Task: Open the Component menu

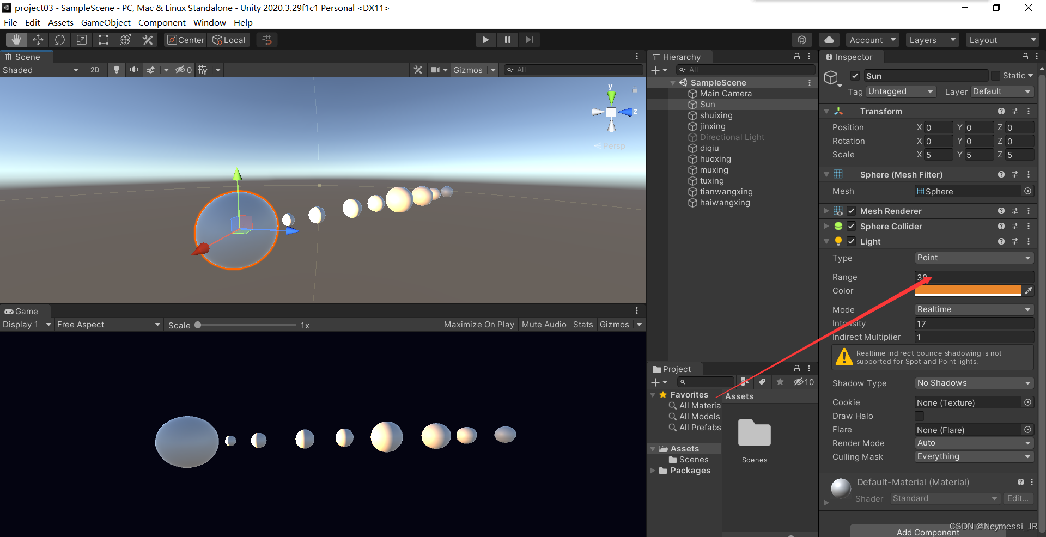Action: 162,22
